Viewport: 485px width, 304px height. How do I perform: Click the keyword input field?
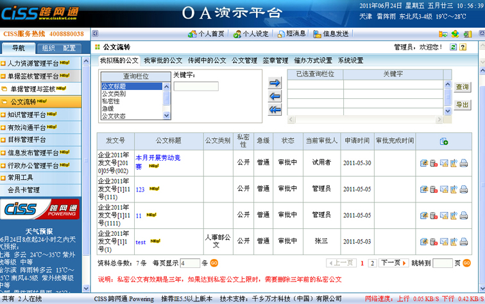coord(196,87)
